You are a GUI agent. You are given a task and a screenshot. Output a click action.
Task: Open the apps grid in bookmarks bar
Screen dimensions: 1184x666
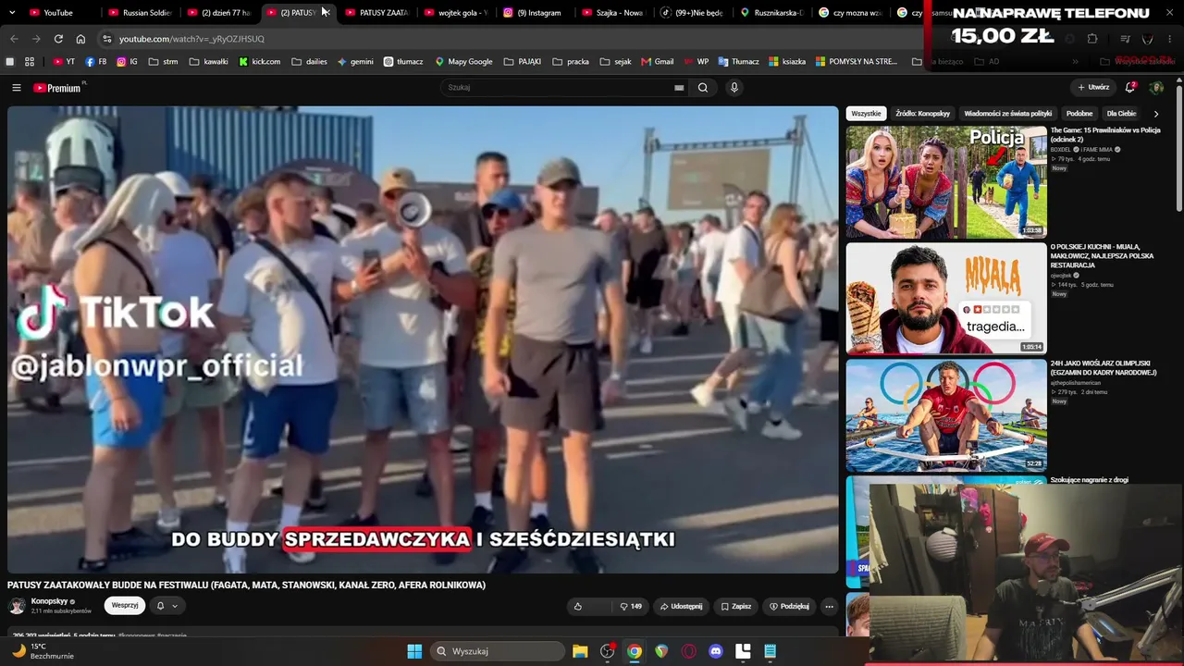pyautogui.click(x=30, y=62)
